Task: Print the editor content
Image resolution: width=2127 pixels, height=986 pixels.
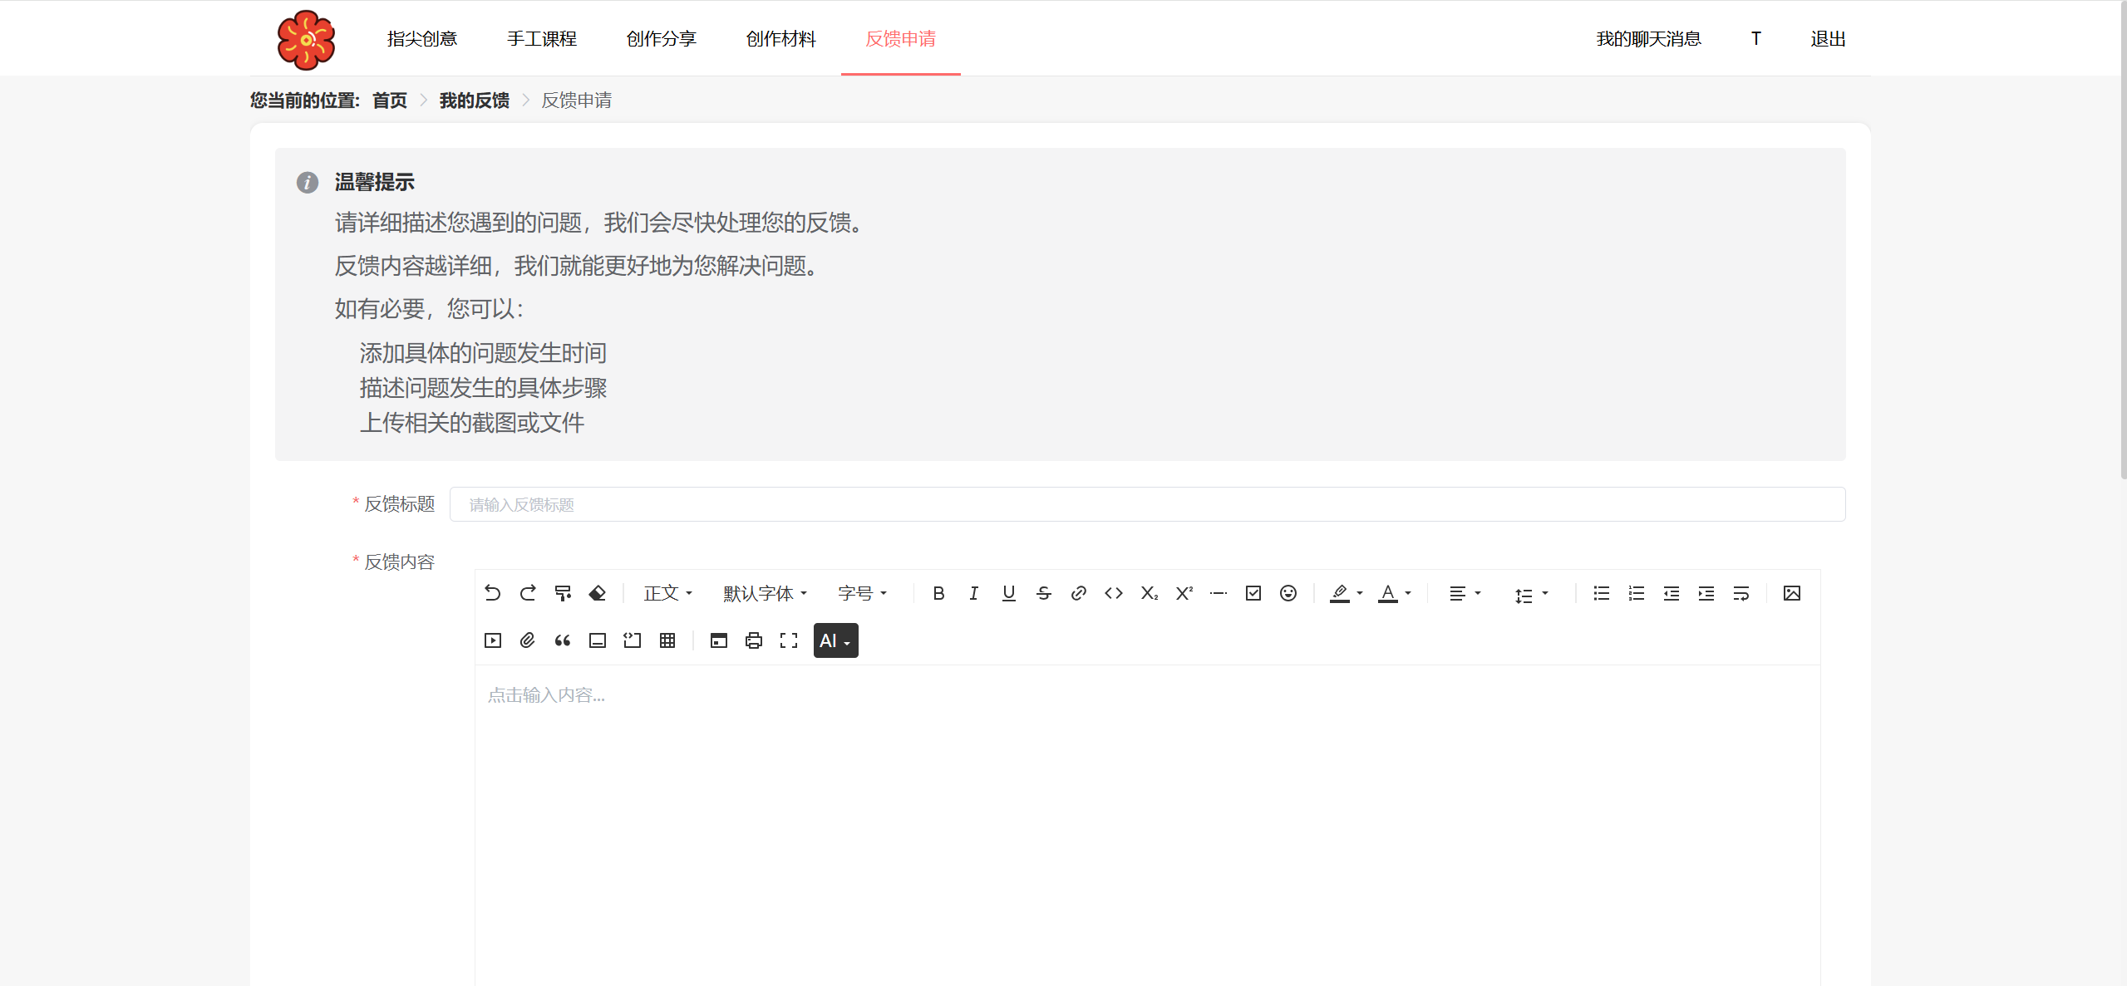Action: (x=754, y=640)
